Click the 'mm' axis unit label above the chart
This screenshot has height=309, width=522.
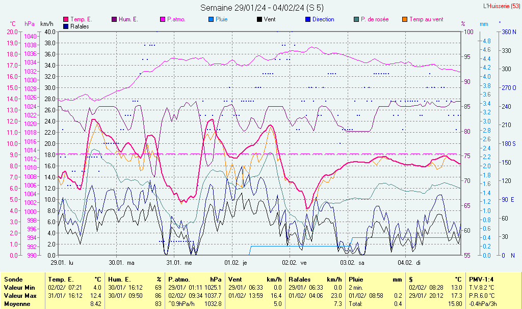point(484,24)
